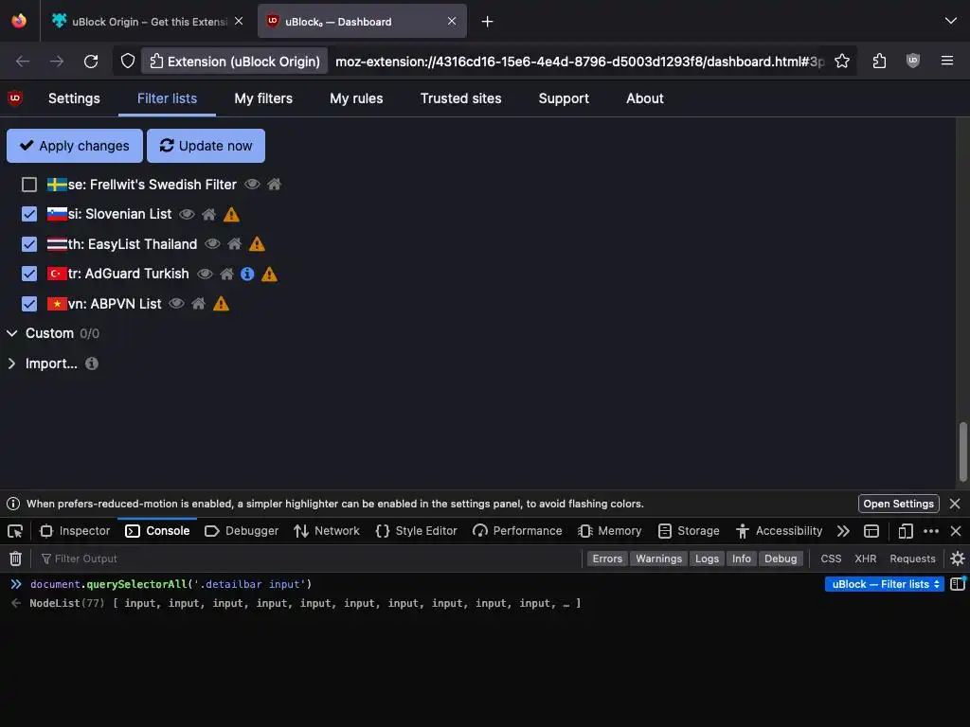Uncheck ABPVN List checkbox
This screenshot has width=970, height=727.
pos(29,304)
